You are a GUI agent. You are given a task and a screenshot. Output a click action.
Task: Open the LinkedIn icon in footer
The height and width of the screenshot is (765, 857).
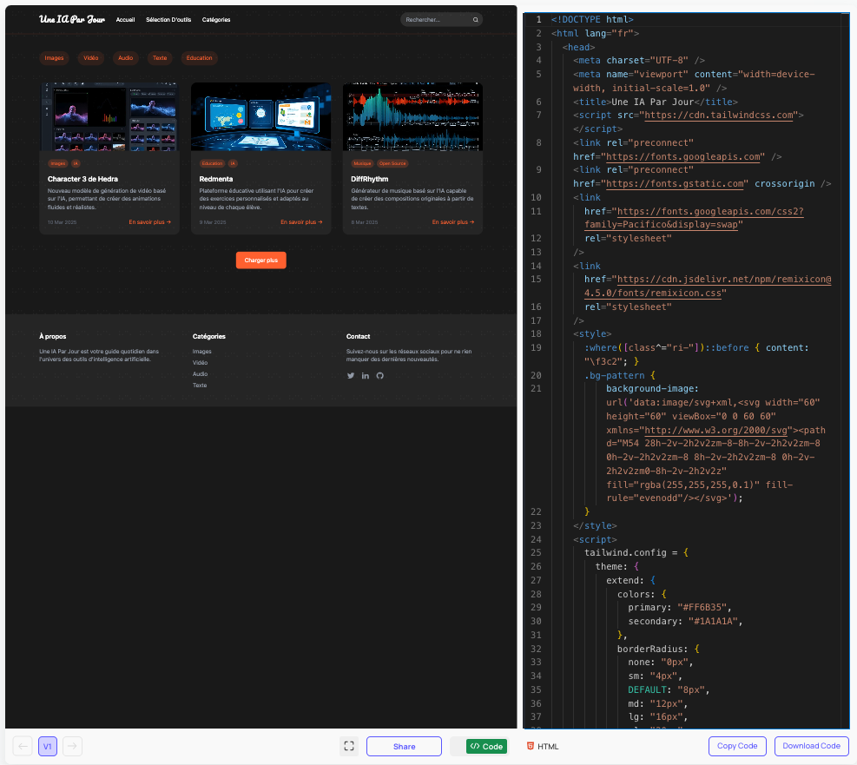coord(366,375)
